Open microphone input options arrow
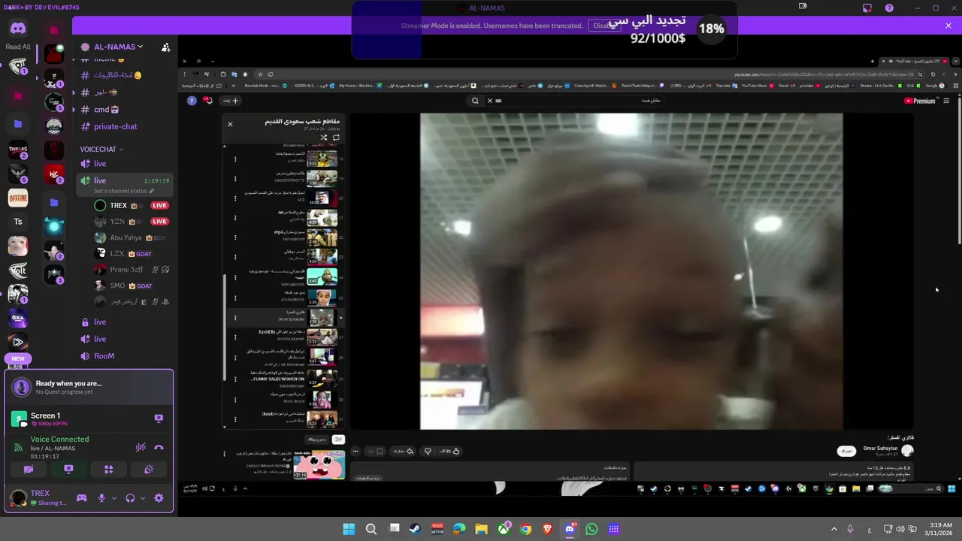The image size is (962, 541). coord(113,498)
